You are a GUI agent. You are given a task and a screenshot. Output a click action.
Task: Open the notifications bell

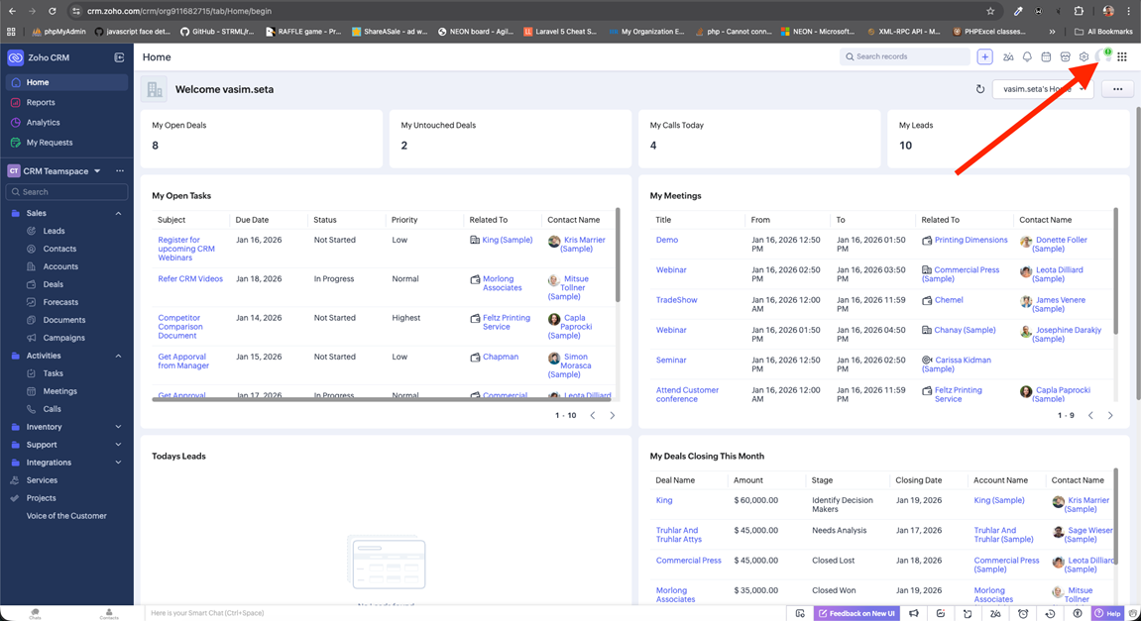tap(1027, 57)
